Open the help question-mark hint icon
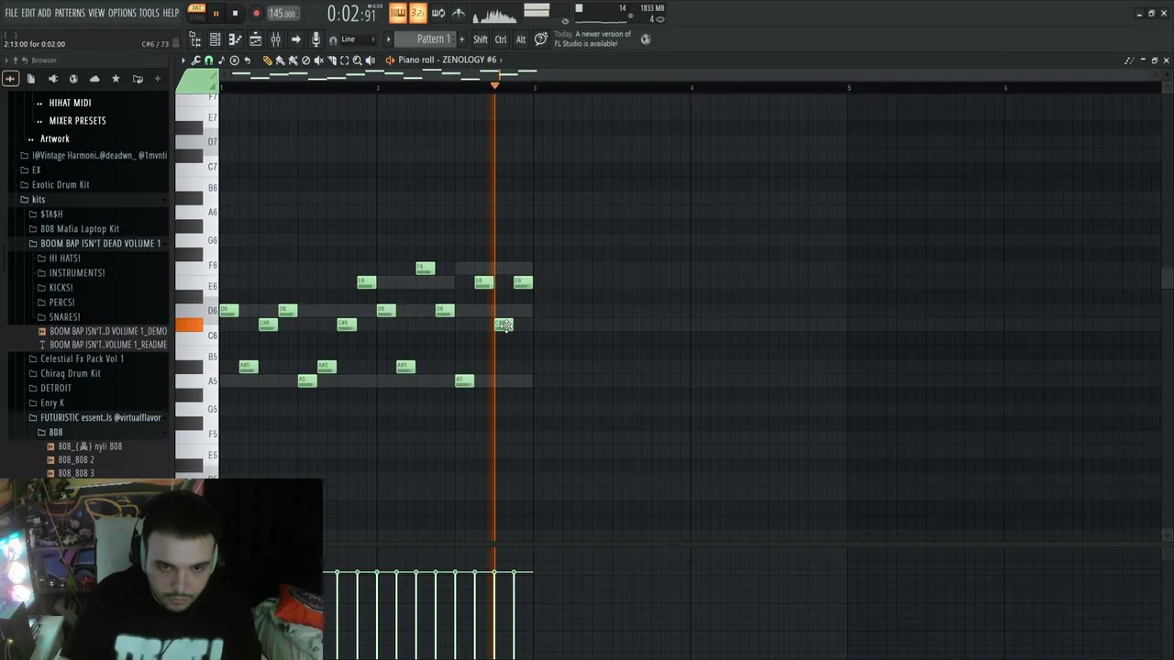1174x660 pixels. [x=541, y=38]
